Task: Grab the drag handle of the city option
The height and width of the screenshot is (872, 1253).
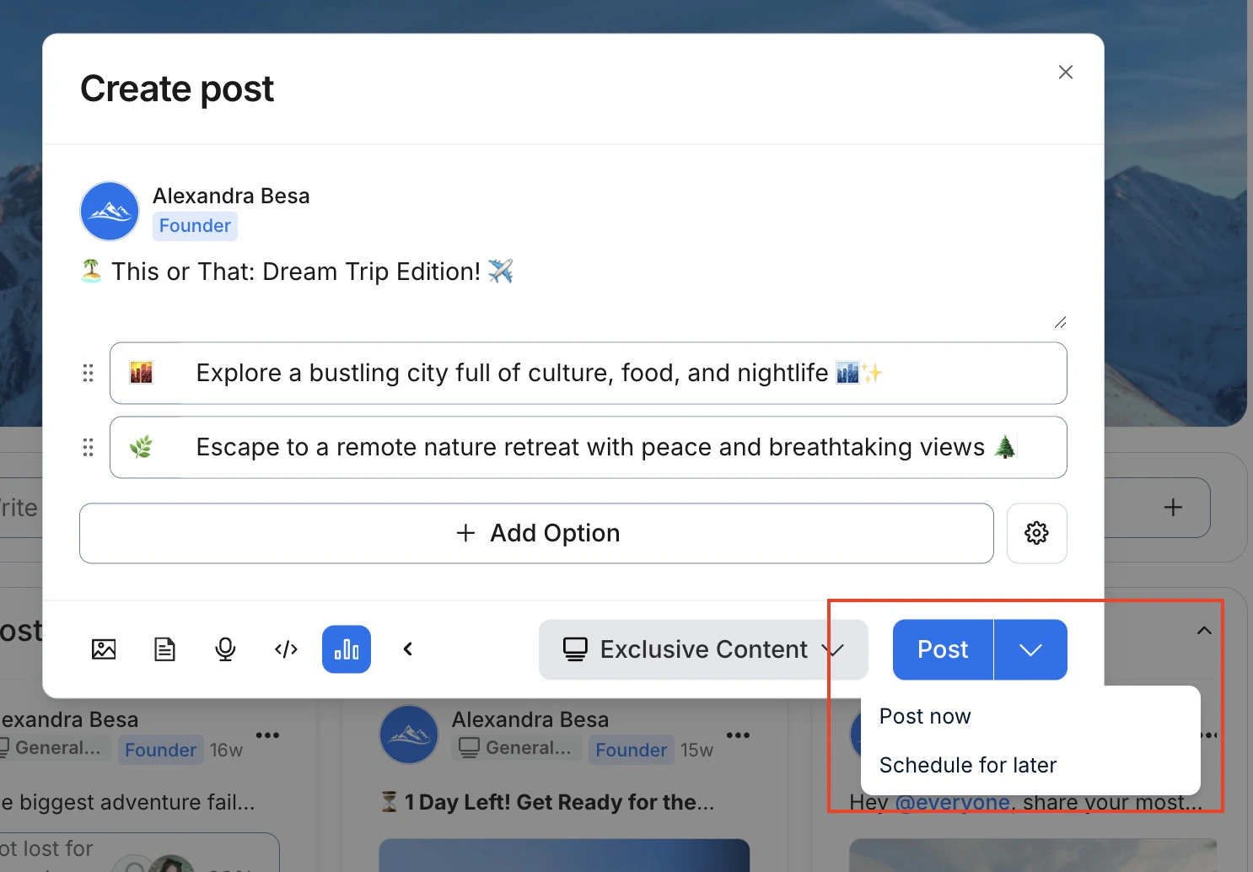Action: tap(89, 373)
